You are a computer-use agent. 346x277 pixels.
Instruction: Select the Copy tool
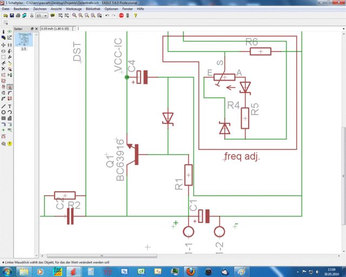[x=10, y=45]
